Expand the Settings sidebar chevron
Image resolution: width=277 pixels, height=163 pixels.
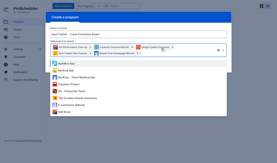(x=40, y=49)
